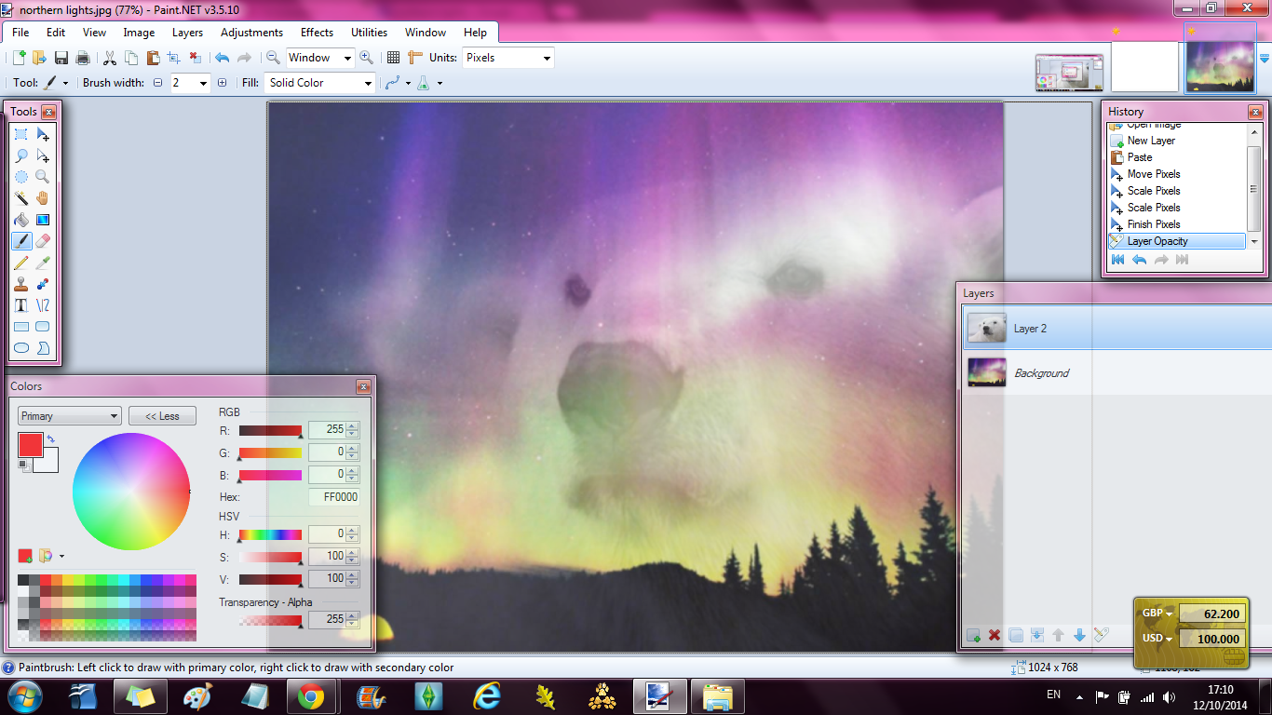Click Move Layer Down blue arrow
The height and width of the screenshot is (715, 1272).
1079,635
